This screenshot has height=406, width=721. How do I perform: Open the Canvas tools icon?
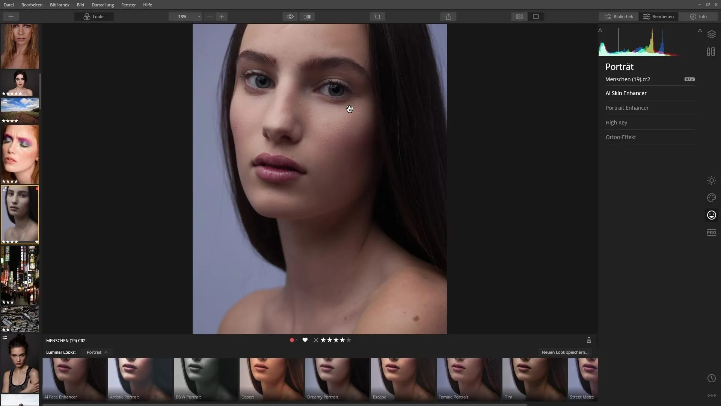point(711,52)
